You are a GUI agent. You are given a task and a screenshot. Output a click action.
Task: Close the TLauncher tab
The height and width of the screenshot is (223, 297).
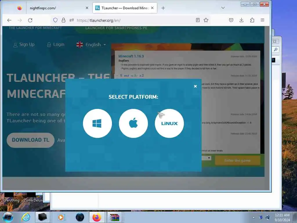(x=152, y=8)
